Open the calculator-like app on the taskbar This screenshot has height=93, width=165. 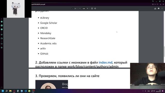coord(18,91)
